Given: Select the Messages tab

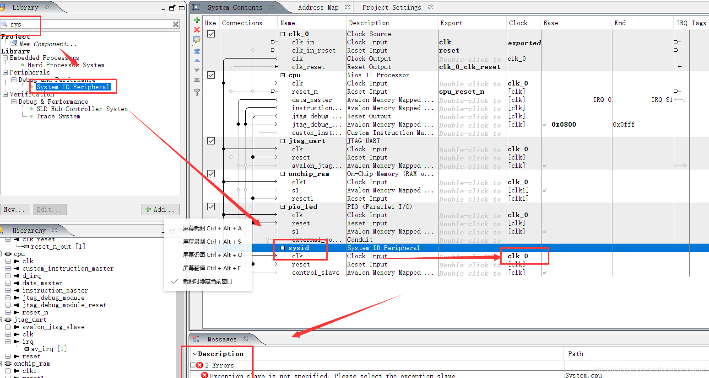Looking at the screenshot, I should (222, 339).
